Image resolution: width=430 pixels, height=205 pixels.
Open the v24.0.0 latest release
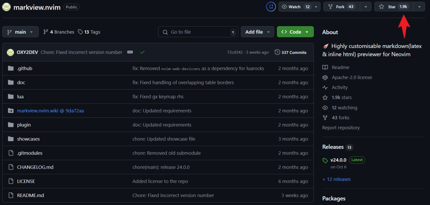point(338,160)
